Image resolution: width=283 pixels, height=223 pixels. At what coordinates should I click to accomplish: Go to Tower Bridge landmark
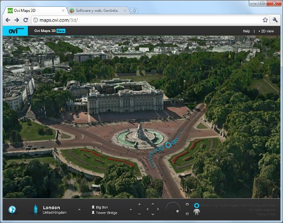coord(106,213)
